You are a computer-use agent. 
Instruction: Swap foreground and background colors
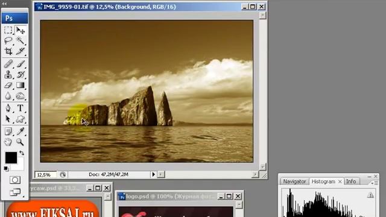point(22,153)
